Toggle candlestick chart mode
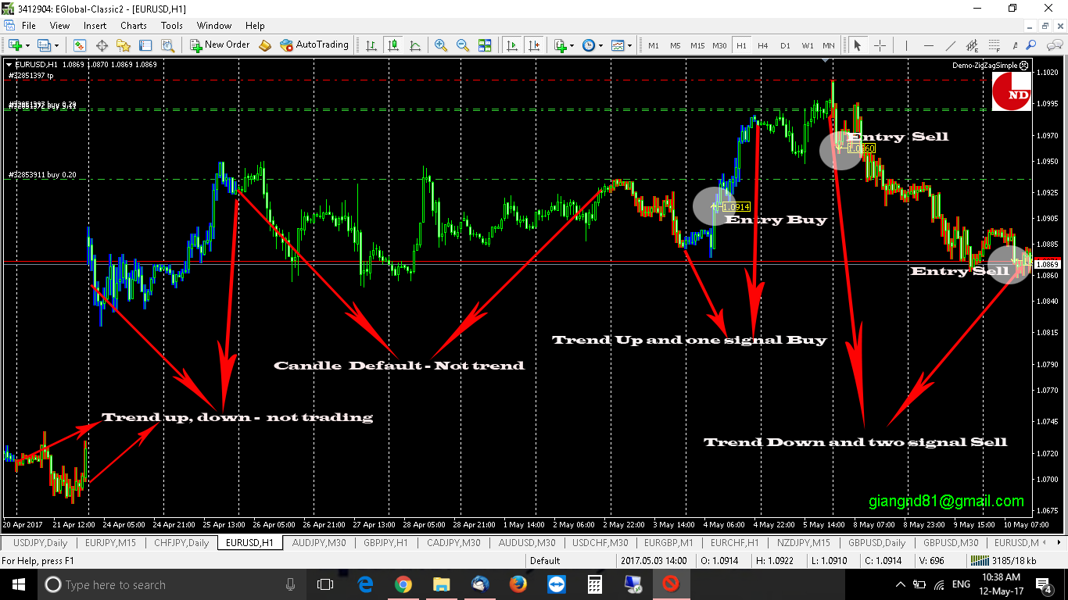This screenshot has width=1068, height=600. coord(392,45)
